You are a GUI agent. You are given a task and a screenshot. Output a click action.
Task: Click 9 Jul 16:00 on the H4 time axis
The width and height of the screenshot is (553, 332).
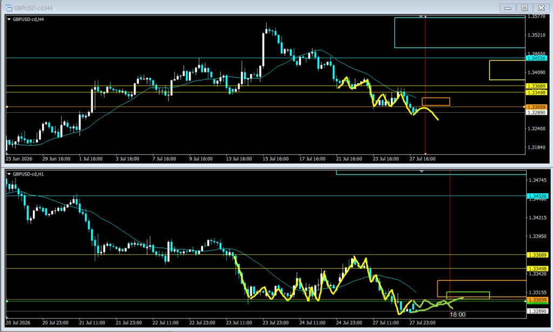coord(201,159)
